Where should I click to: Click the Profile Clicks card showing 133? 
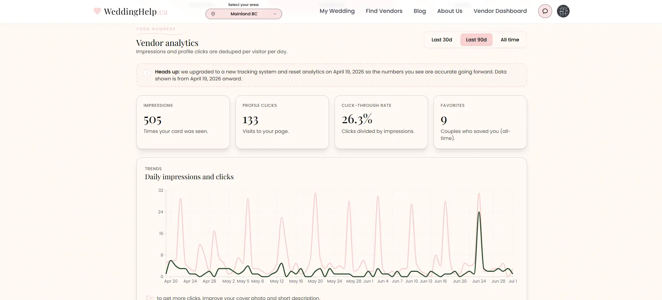tap(282, 122)
